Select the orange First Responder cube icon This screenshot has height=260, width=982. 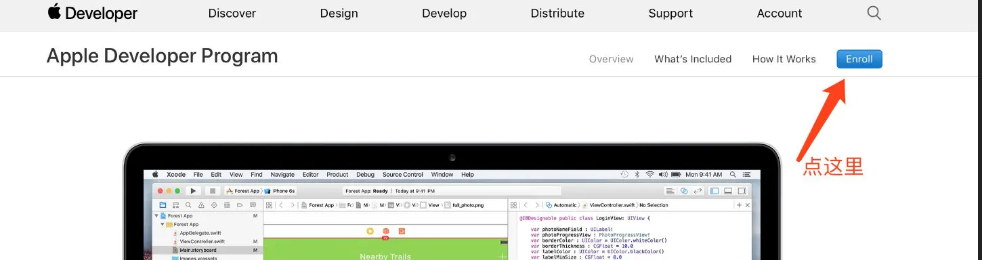[385, 231]
